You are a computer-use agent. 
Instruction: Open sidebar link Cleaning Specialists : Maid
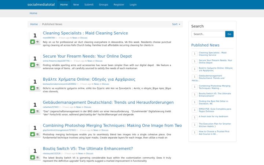coord(212,54)
